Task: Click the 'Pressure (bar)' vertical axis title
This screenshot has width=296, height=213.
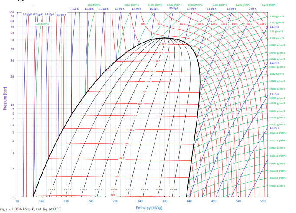Action: tap(5, 98)
